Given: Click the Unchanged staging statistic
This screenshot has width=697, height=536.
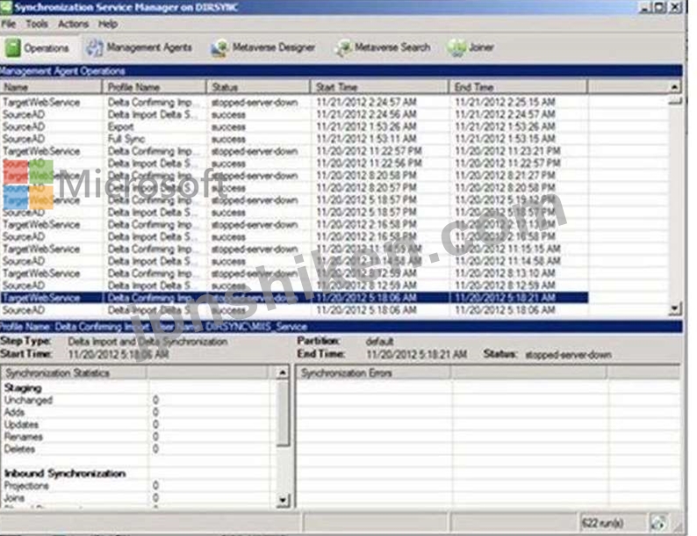Looking at the screenshot, I should [x=28, y=401].
